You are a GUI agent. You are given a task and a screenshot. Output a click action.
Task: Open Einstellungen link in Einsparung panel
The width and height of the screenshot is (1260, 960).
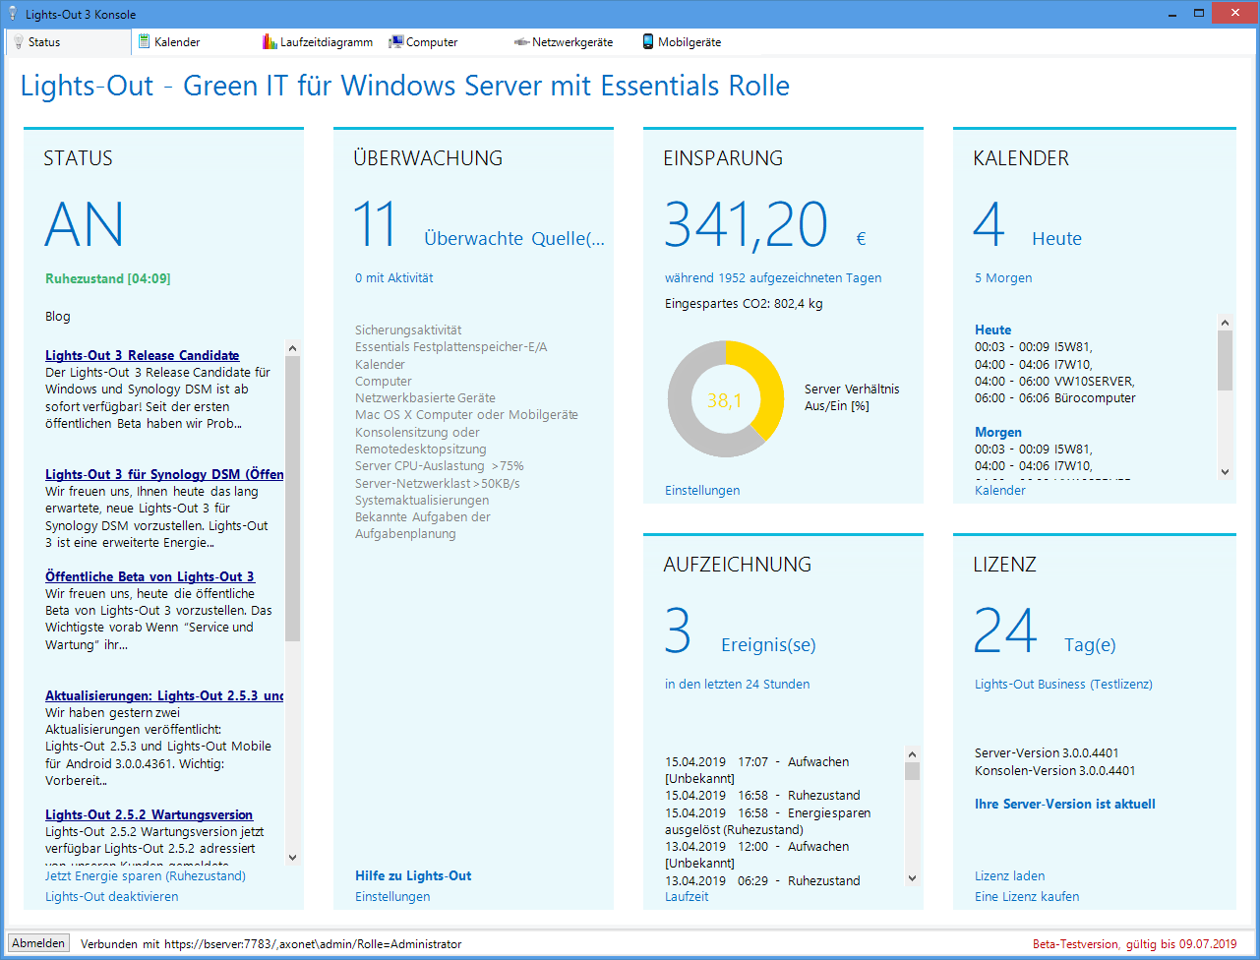tap(702, 490)
